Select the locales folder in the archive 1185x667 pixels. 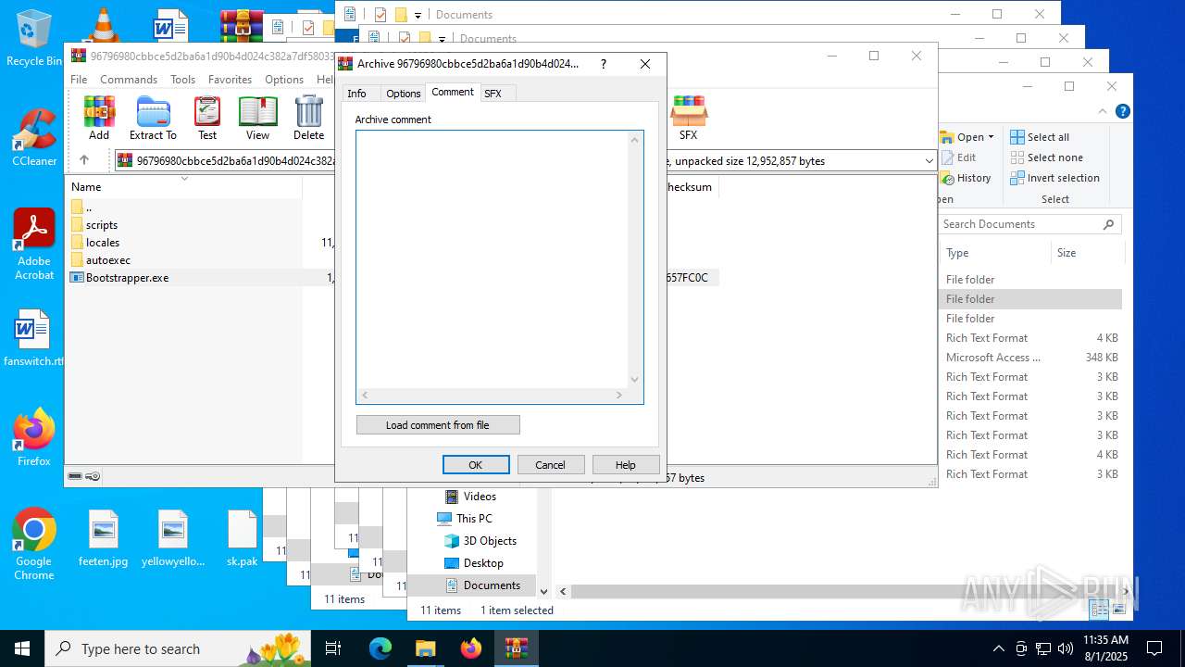pos(103,243)
